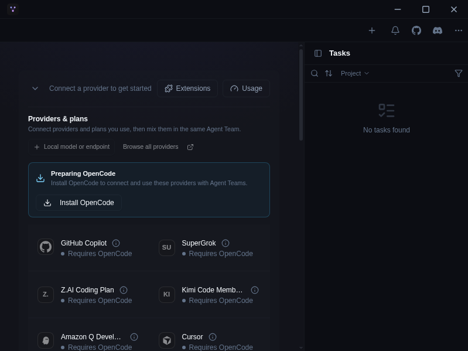Click external link icon beside Browse all providers
This screenshot has height=351, width=468.
[190, 147]
